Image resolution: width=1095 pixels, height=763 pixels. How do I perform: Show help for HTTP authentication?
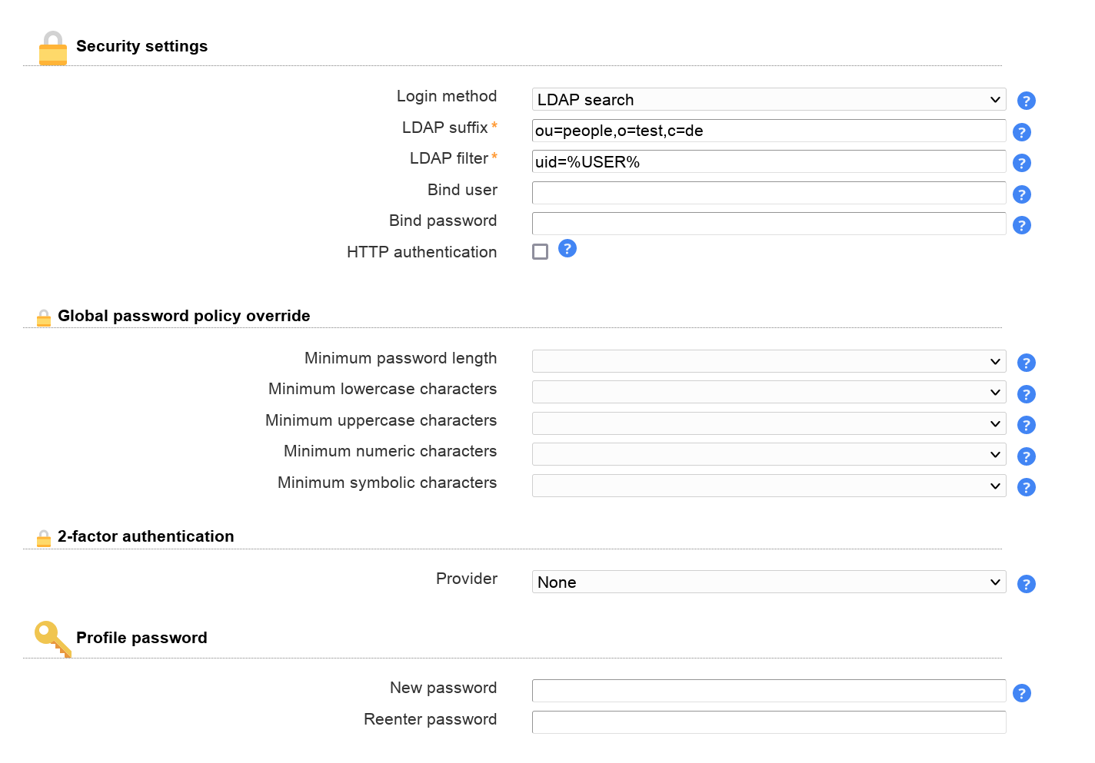567,248
